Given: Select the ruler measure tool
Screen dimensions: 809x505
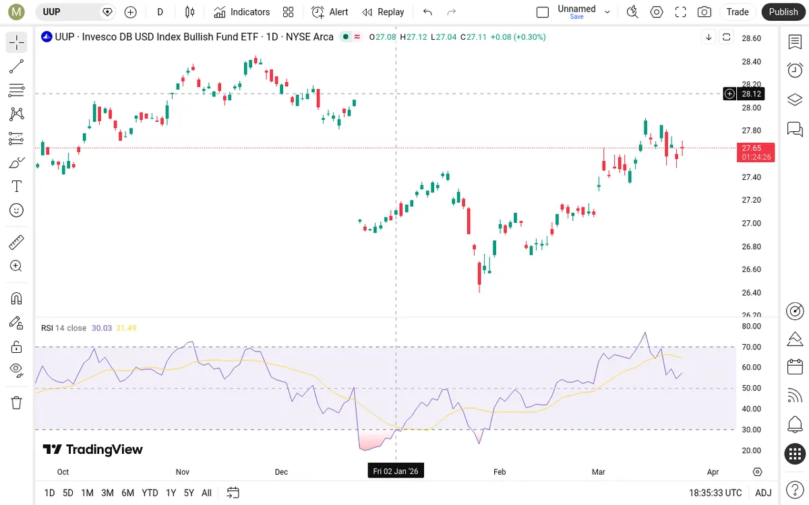Looking at the screenshot, I should pos(17,242).
